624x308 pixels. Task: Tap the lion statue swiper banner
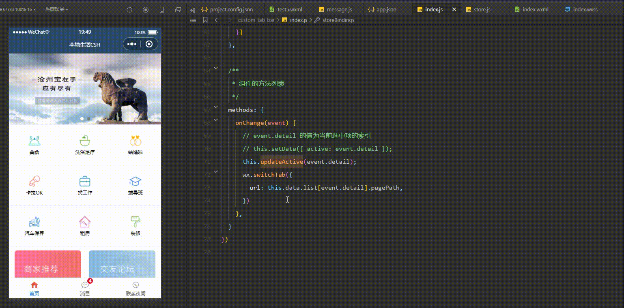[85, 89]
